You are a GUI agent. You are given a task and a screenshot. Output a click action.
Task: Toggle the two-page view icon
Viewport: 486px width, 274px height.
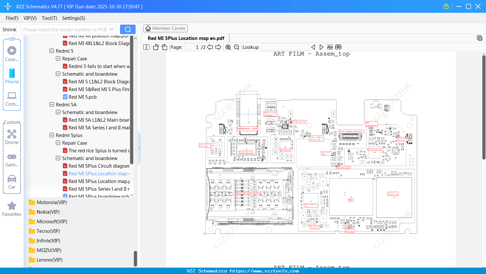coord(146,47)
